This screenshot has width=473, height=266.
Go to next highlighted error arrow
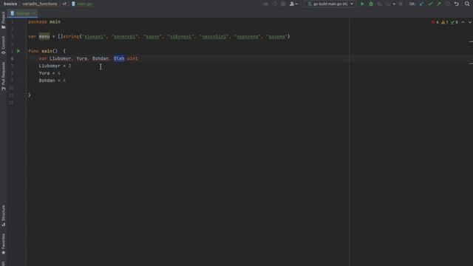point(470,22)
